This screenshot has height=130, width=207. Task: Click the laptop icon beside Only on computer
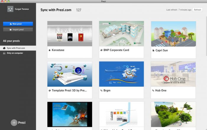4,53
